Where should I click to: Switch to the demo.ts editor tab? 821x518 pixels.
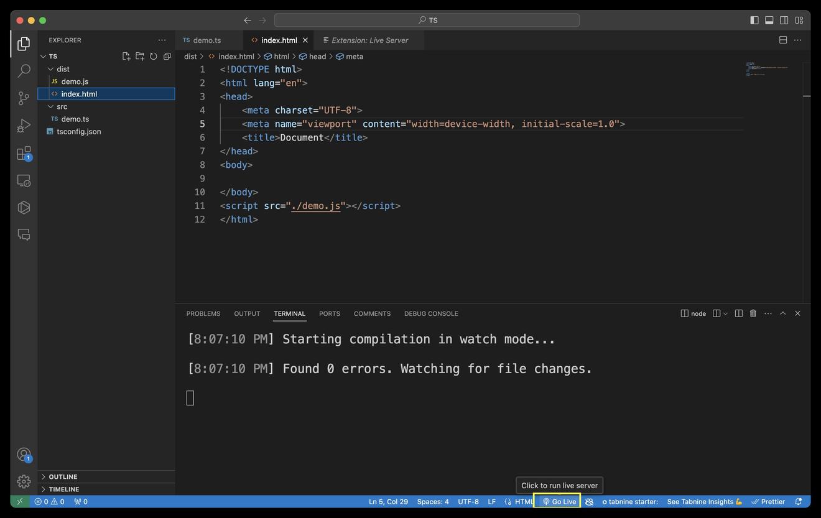[206, 40]
